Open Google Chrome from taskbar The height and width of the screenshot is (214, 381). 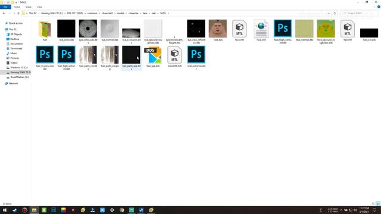pyautogui.click(x=121, y=210)
